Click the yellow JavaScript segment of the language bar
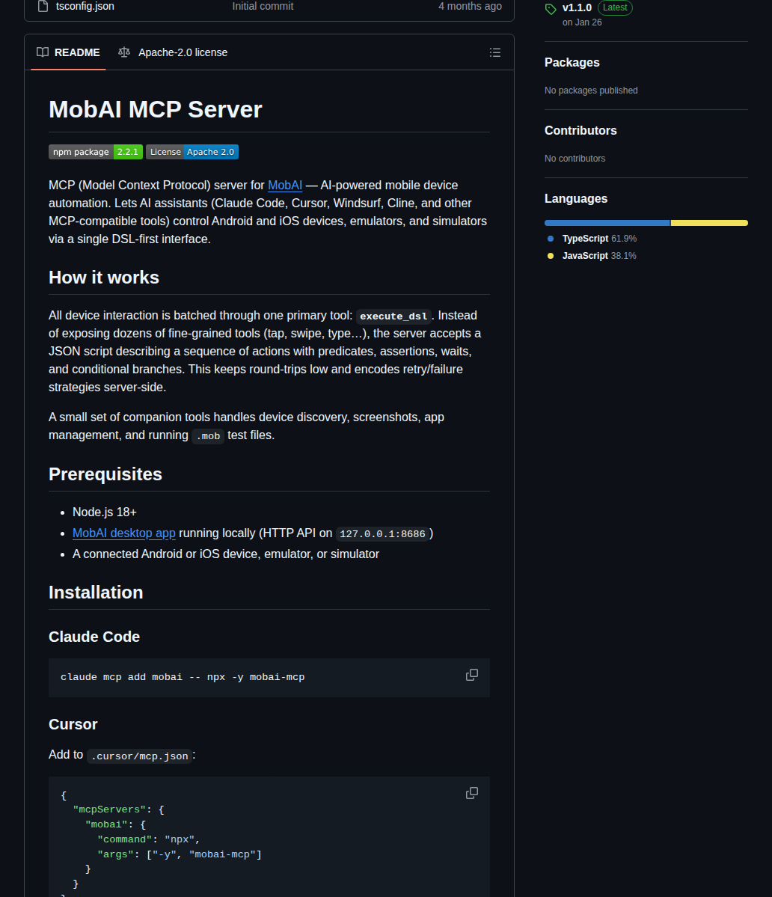The height and width of the screenshot is (897, 772). (709, 223)
